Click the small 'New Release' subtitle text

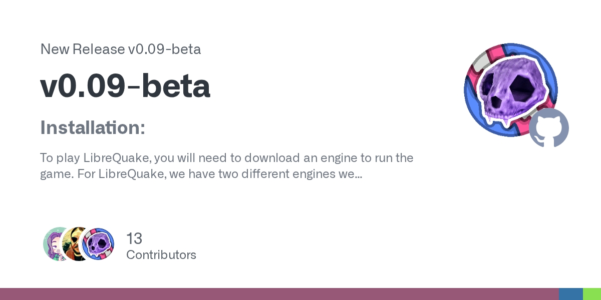click(x=83, y=49)
